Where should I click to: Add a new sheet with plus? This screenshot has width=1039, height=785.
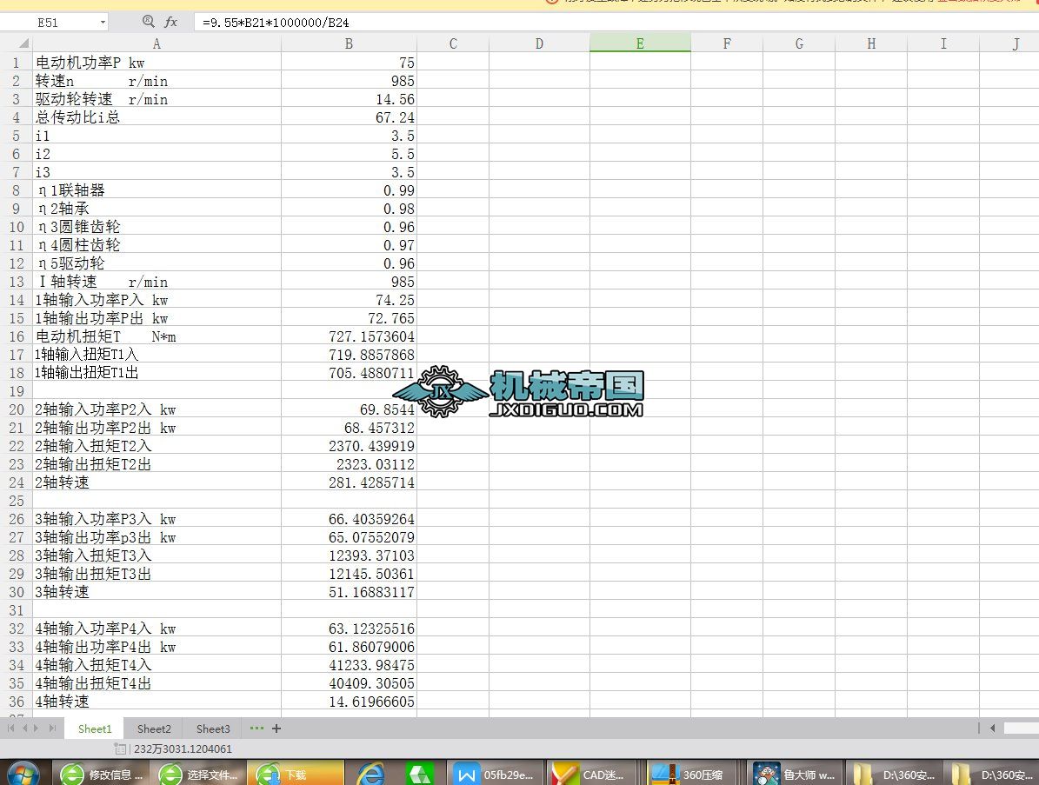(276, 728)
